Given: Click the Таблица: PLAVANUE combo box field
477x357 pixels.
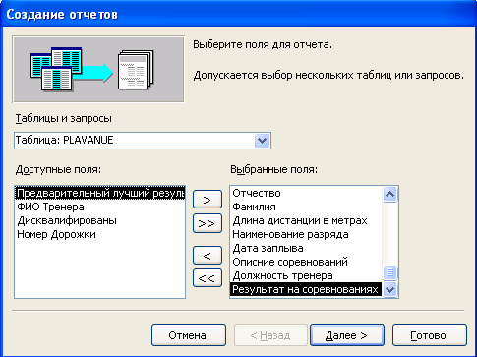Looking at the screenshot, I should [143, 141].
